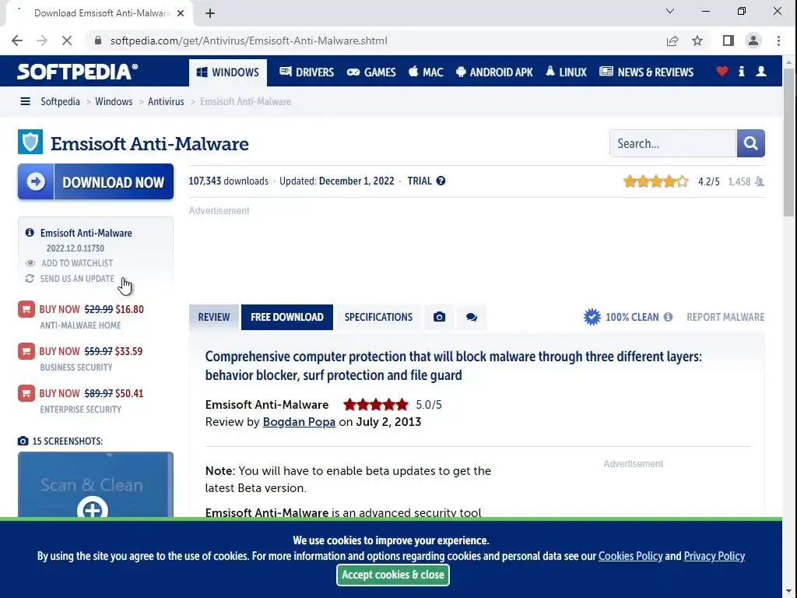Click the Emsisoft shield logo
Screen dimensions: 797x598
(30, 142)
